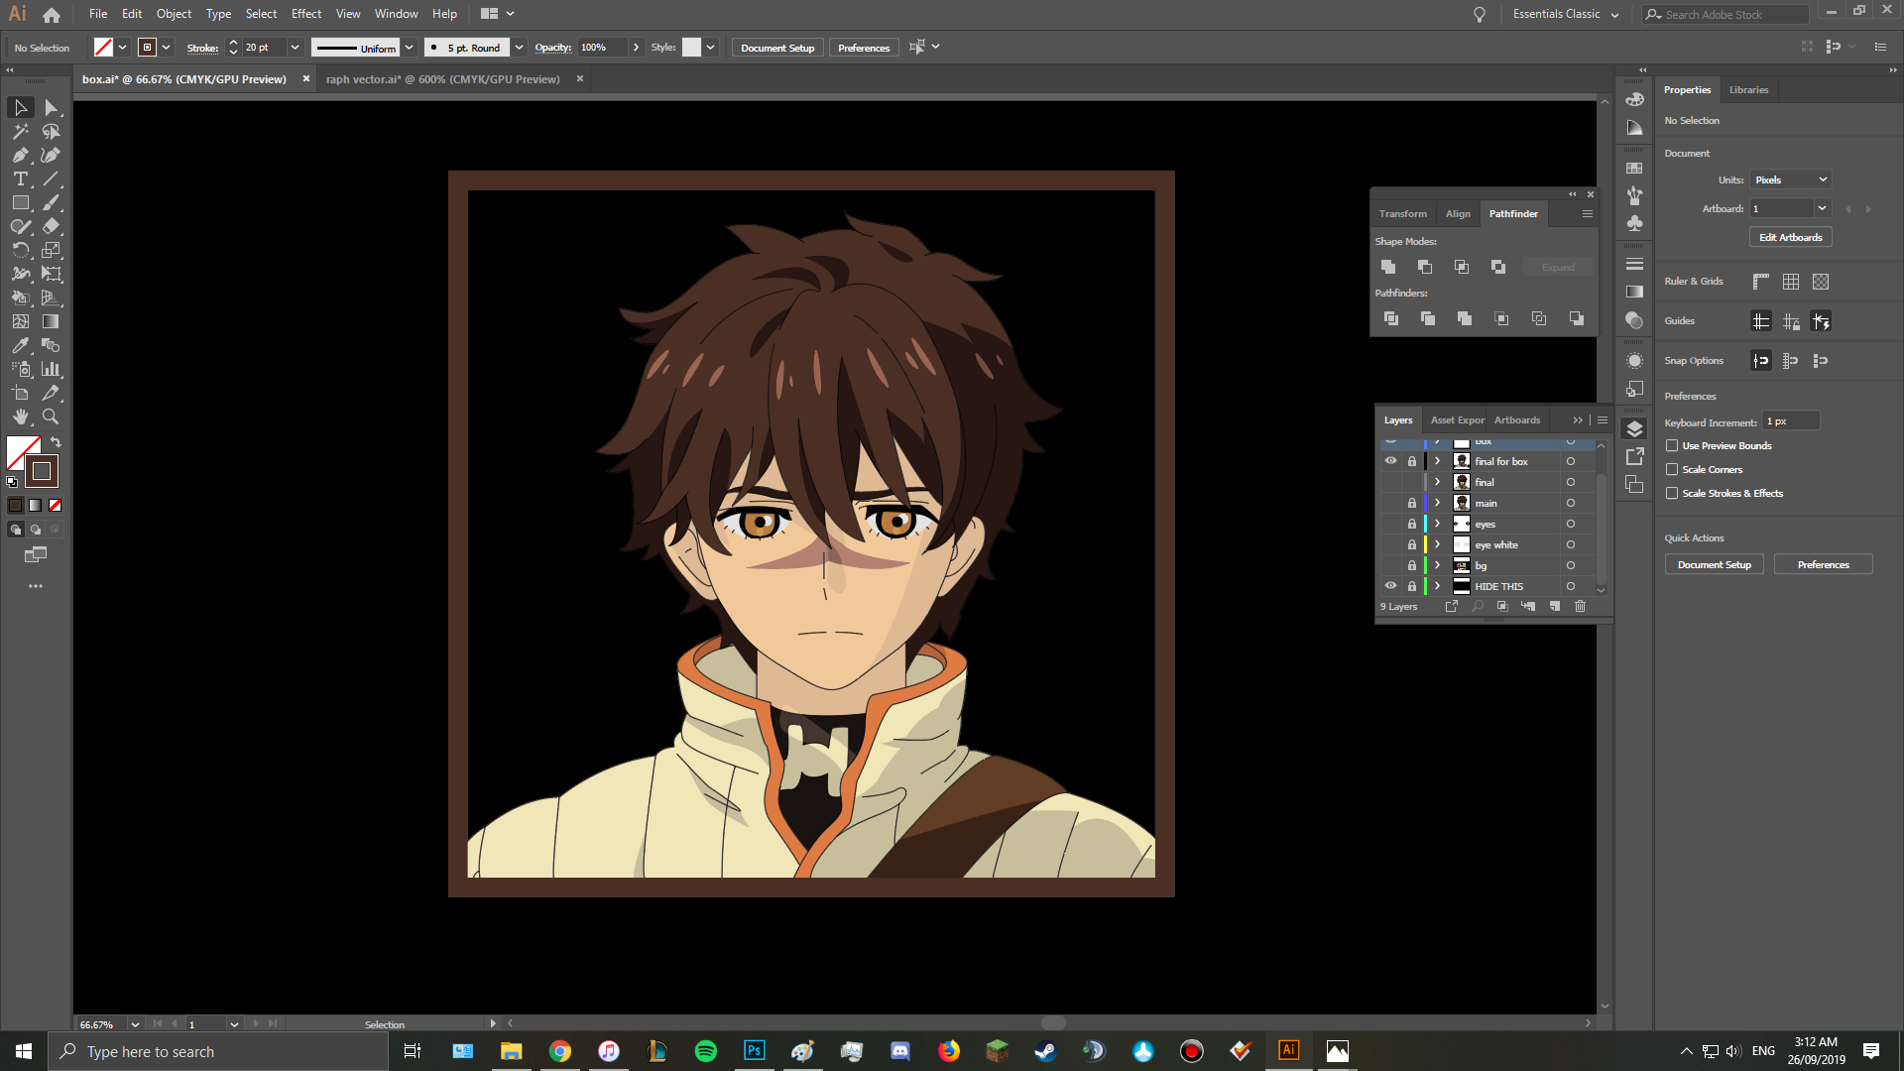Expand the main layer contents
1904x1071 pixels.
(x=1437, y=503)
